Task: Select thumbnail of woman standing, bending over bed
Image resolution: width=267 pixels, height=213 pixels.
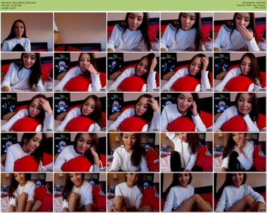Action: [187, 152]
